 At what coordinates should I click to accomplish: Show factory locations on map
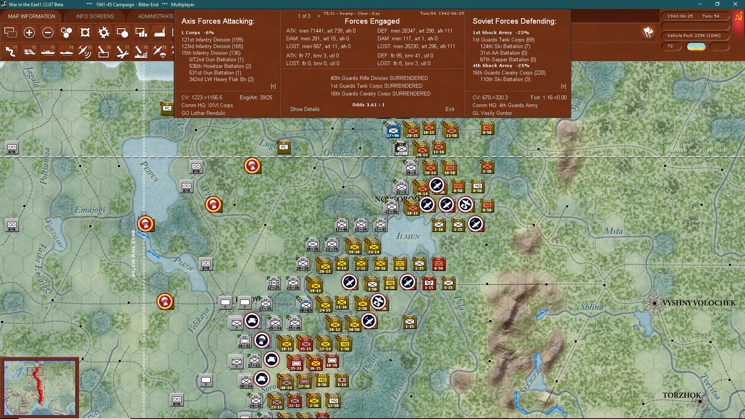(x=159, y=33)
